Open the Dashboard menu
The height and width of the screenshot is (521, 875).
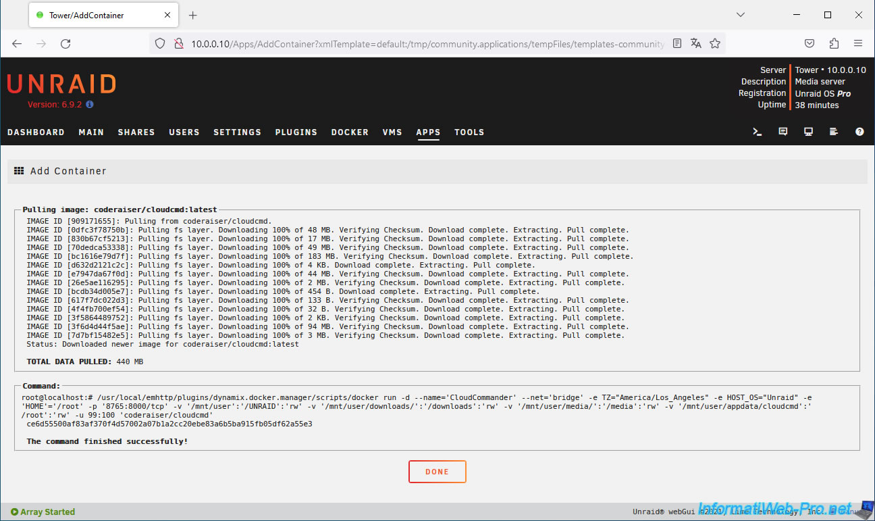point(36,132)
